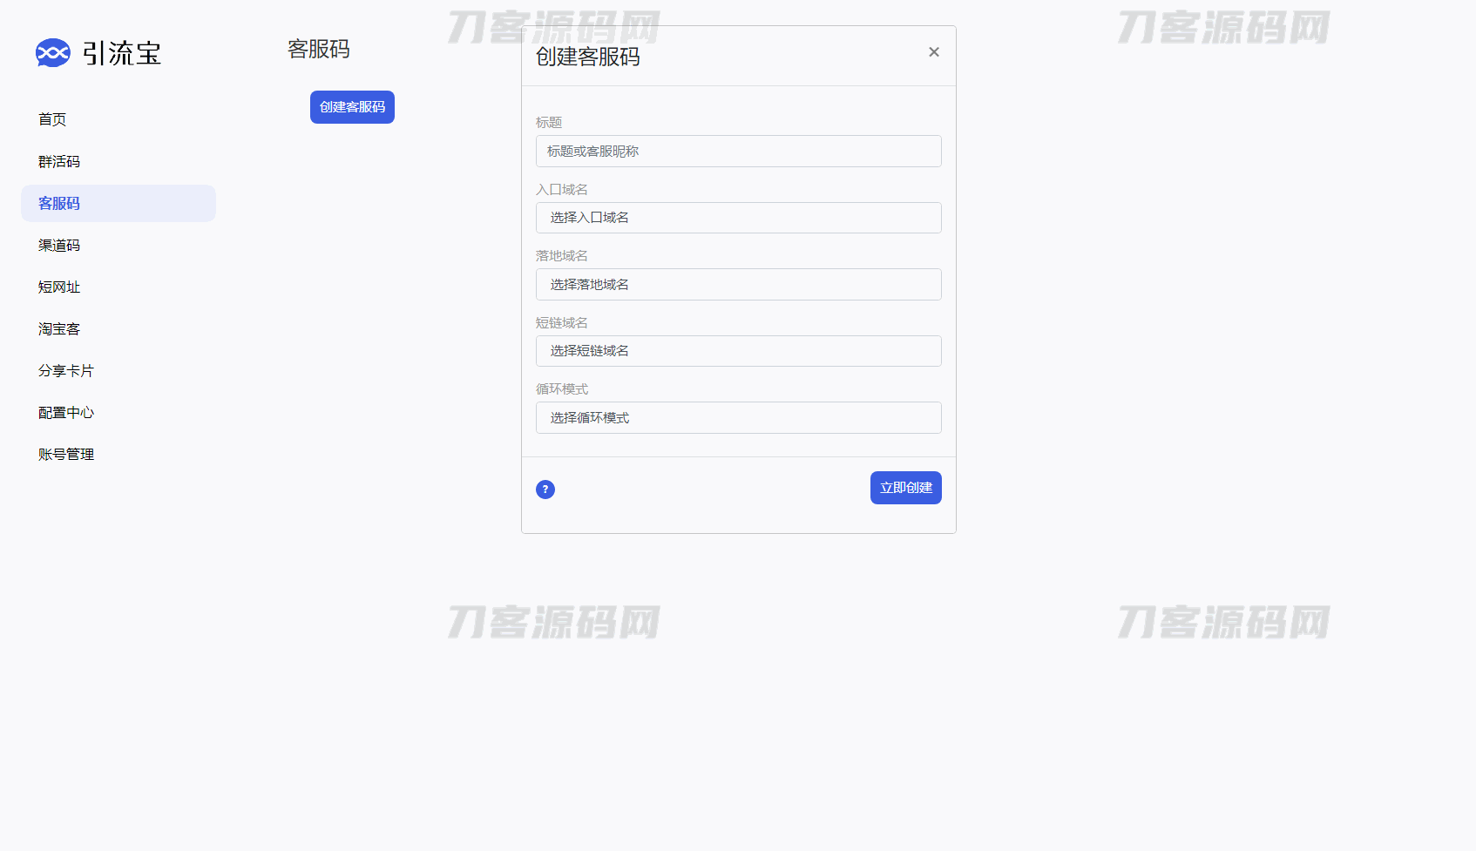Go to 首页 in the sidebar
Viewport: 1476px width, 851px height.
[52, 119]
